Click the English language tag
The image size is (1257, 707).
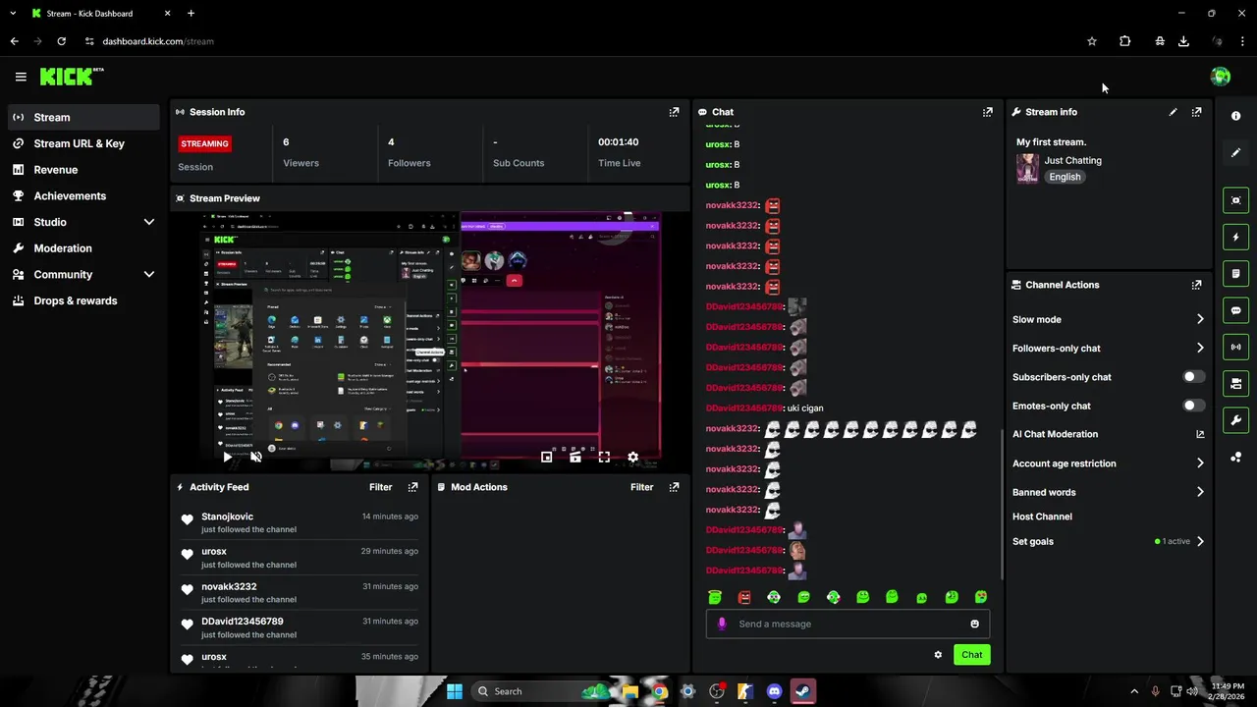(1065, 177)
